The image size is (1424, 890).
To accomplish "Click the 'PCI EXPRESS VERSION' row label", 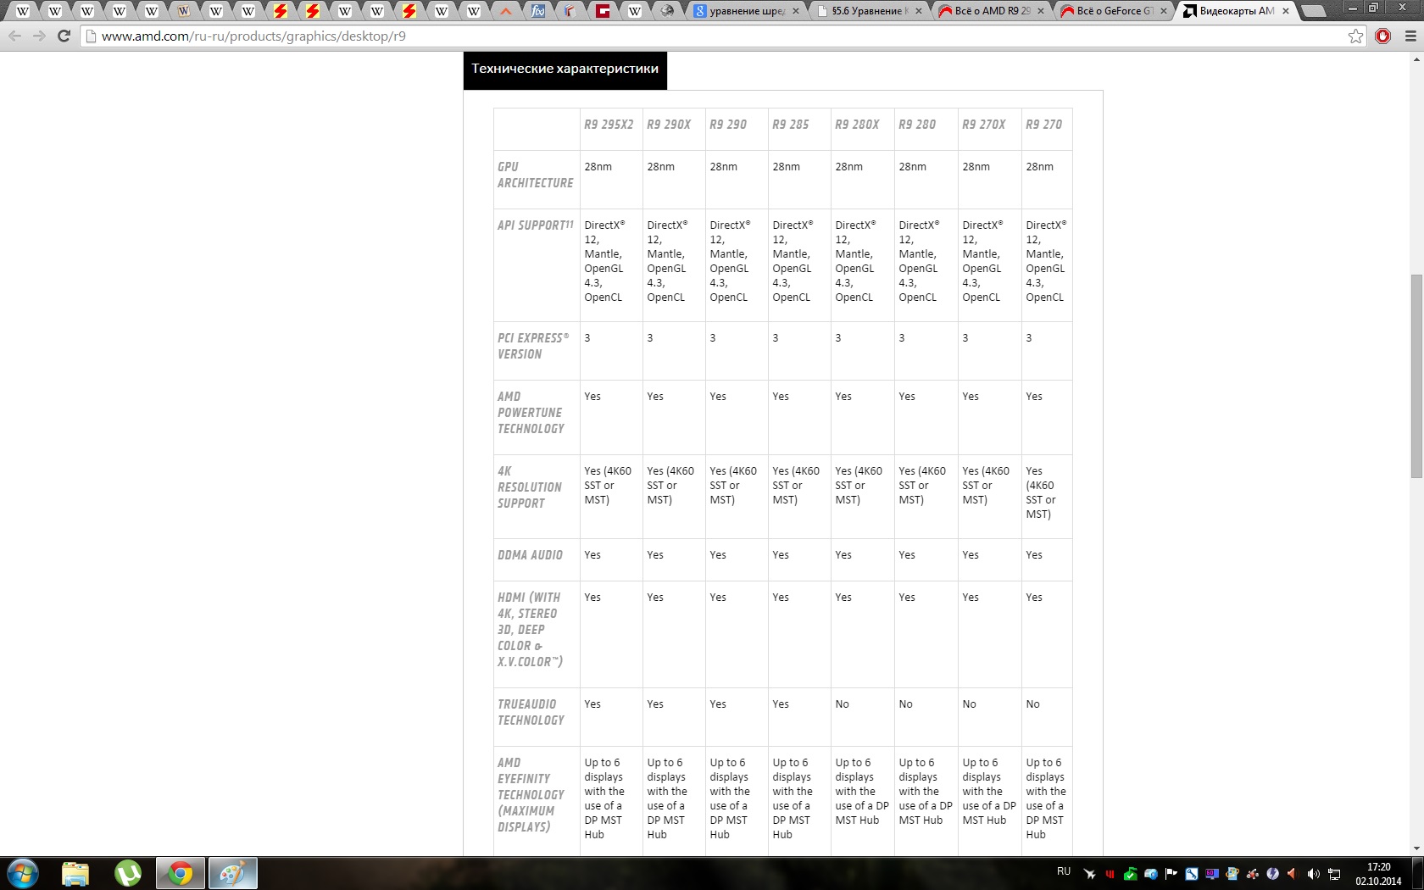I will 533,346.
